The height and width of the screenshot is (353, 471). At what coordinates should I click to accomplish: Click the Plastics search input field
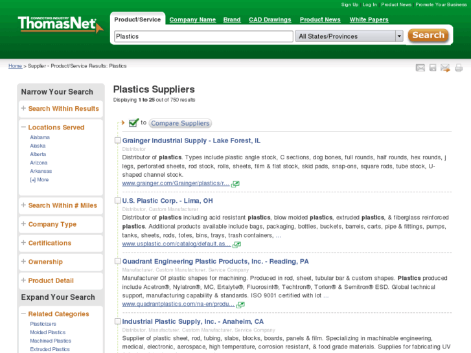pyautogui.click(x=203, y=36)
